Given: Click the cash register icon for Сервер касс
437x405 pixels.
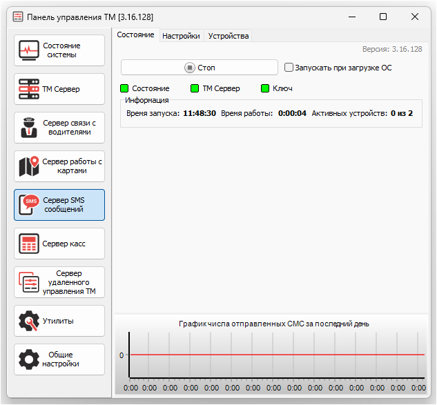Looking at the screenshot, I should coord(29,244).
